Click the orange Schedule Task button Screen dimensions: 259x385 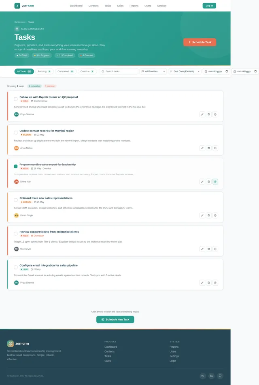[200, 42]
